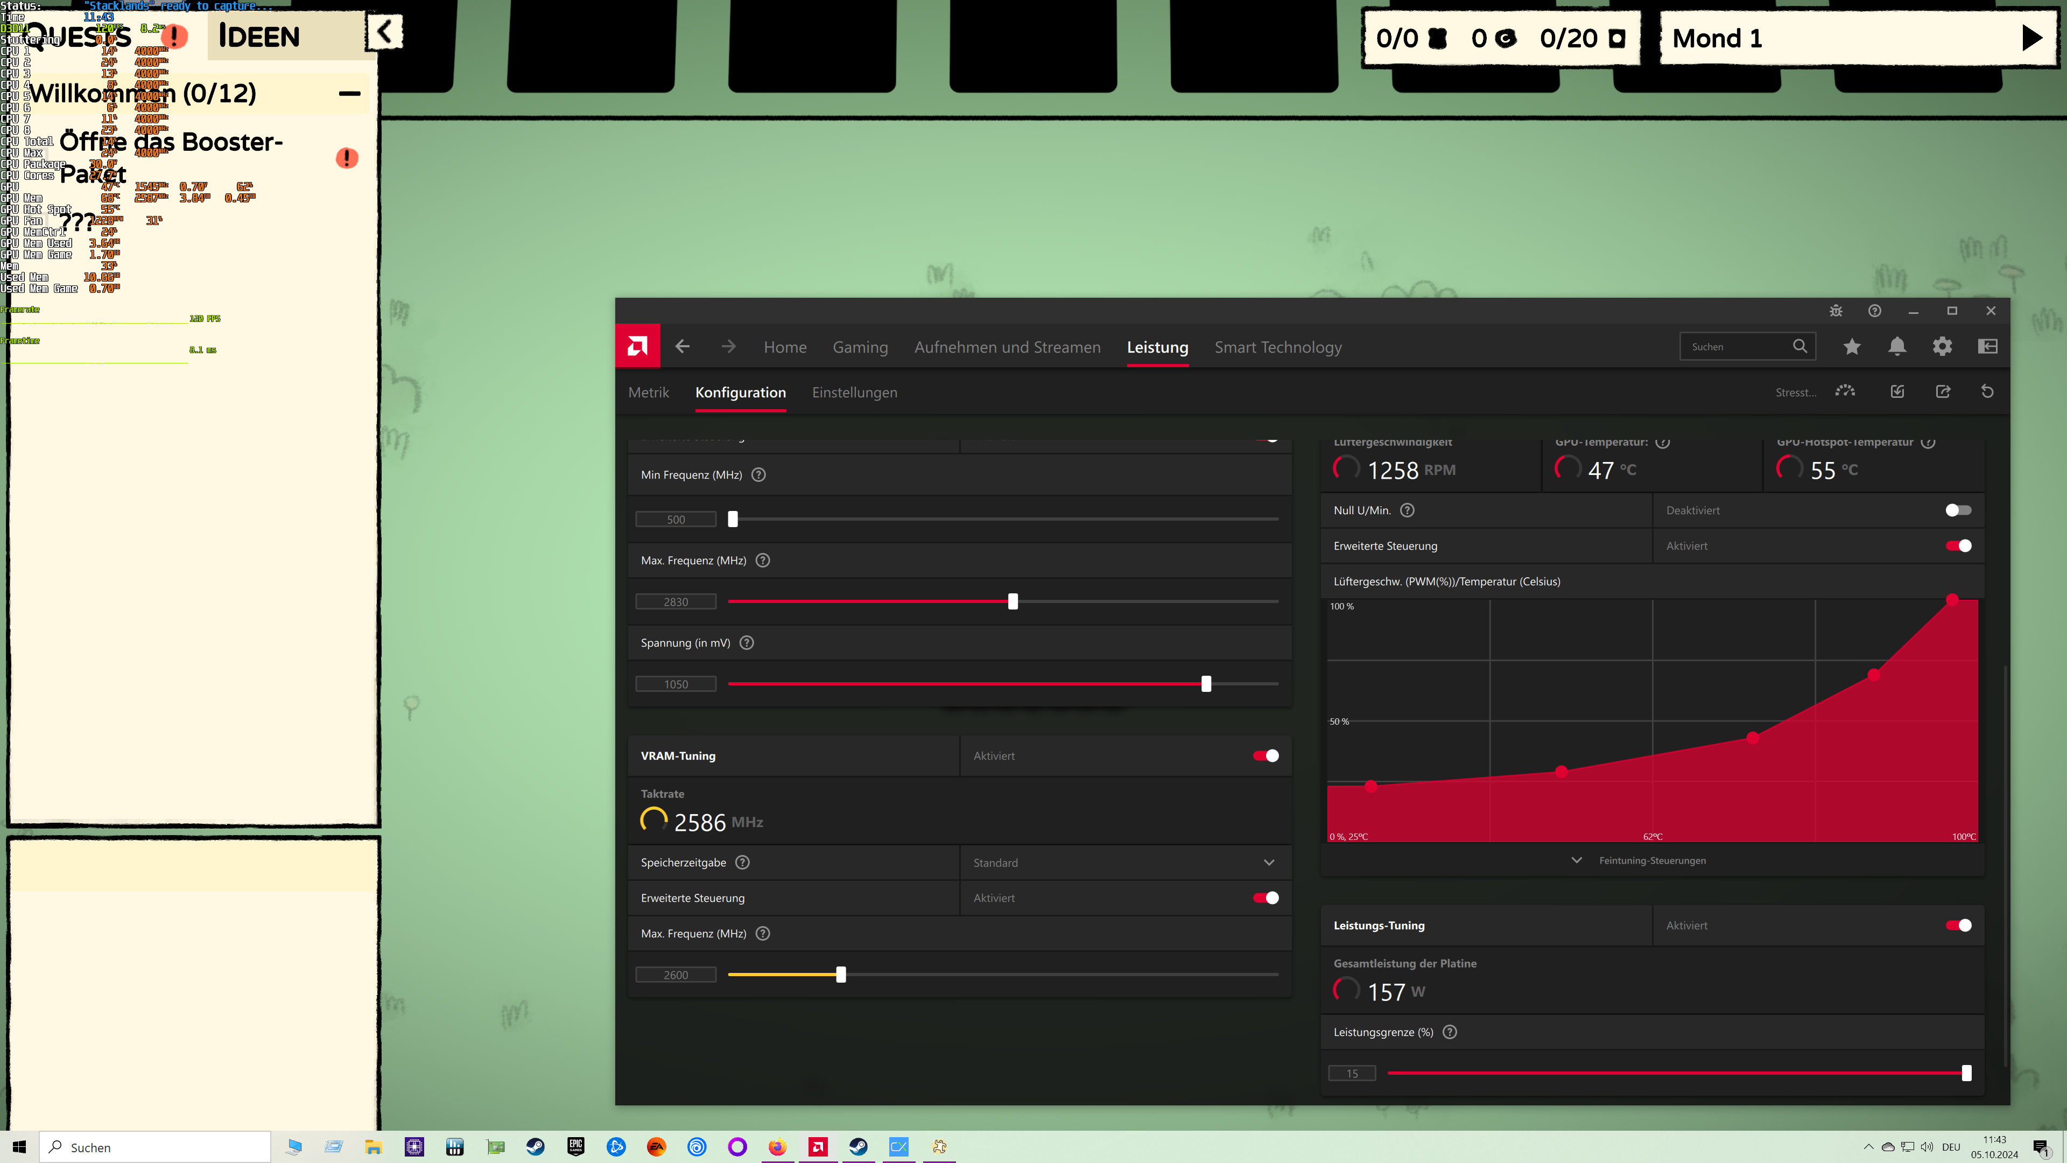Image resolution: width=2067 pixels, height=1163 pixels.
Task: Open Steam from the taskbar
Action: tap(535, 1146)
